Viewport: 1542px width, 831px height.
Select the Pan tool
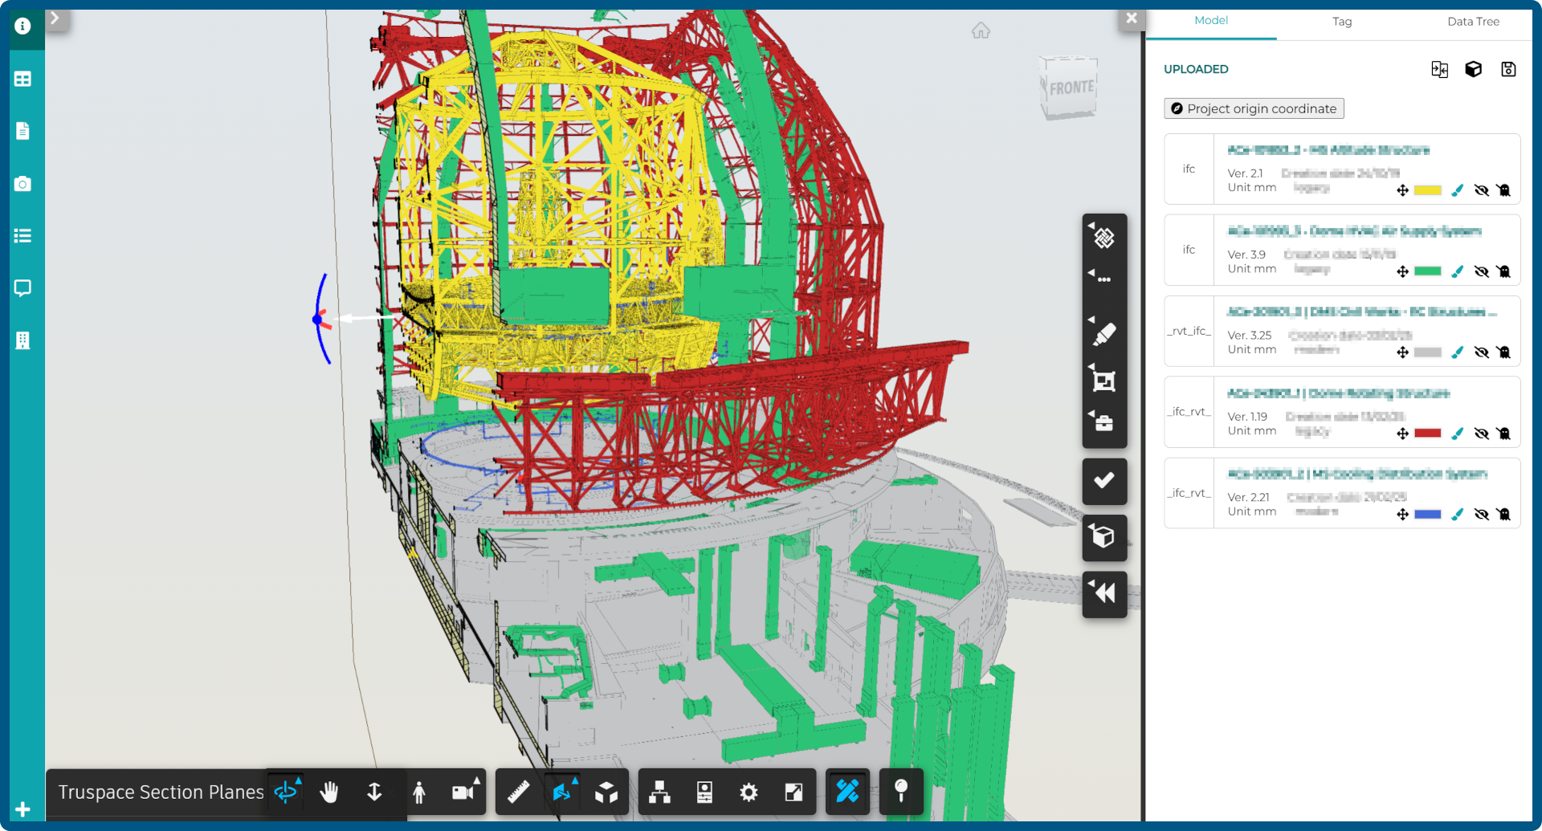(x=330, y=792)
